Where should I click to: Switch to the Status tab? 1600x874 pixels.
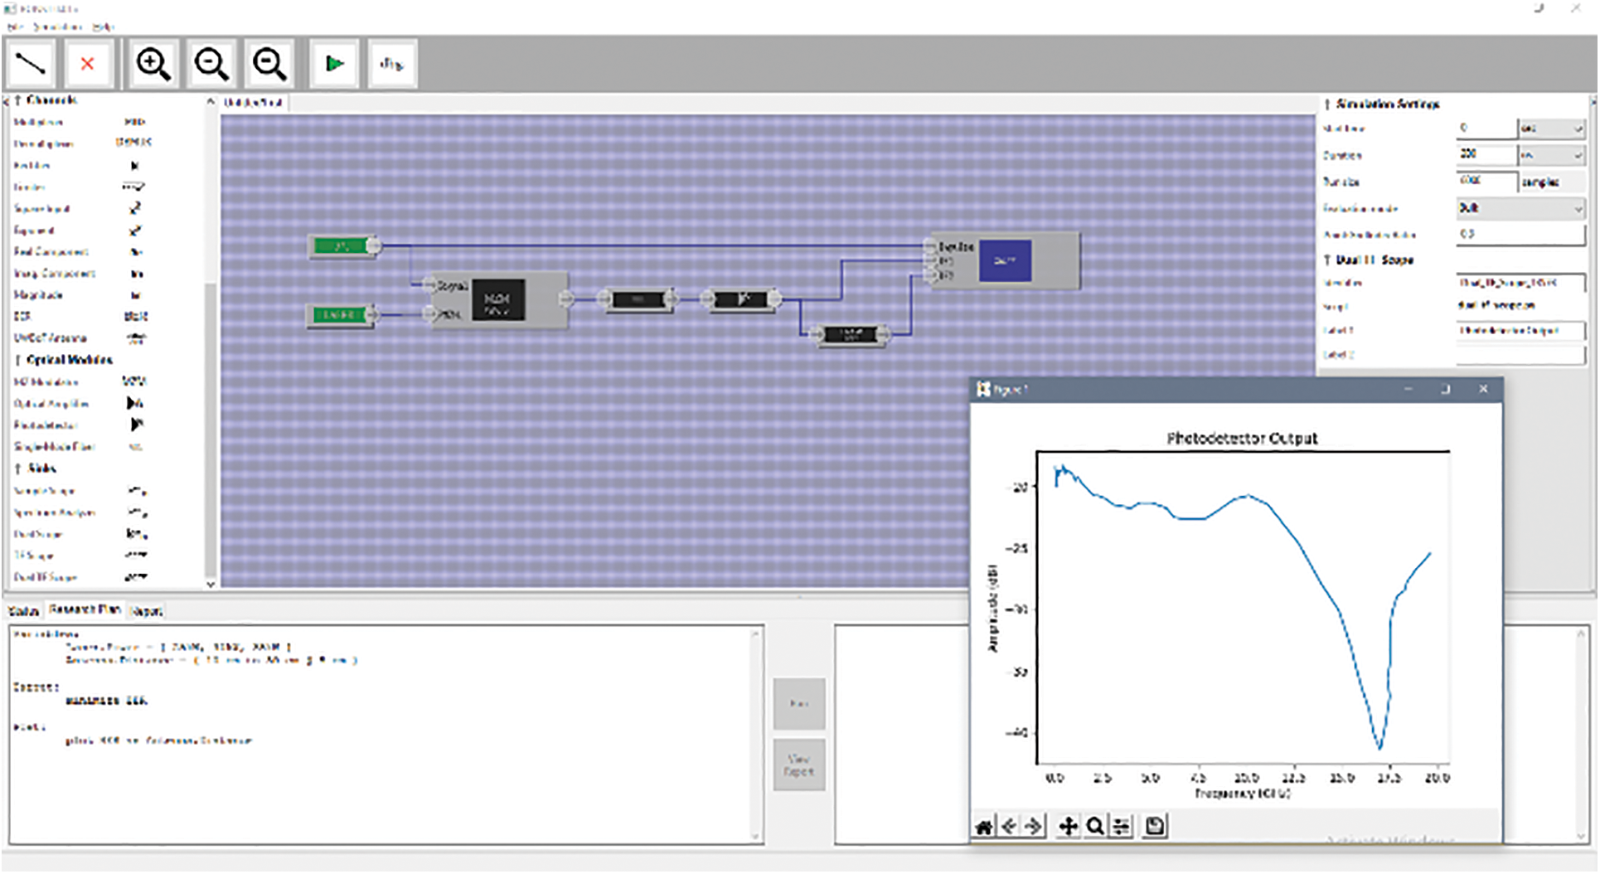point(23,611)
